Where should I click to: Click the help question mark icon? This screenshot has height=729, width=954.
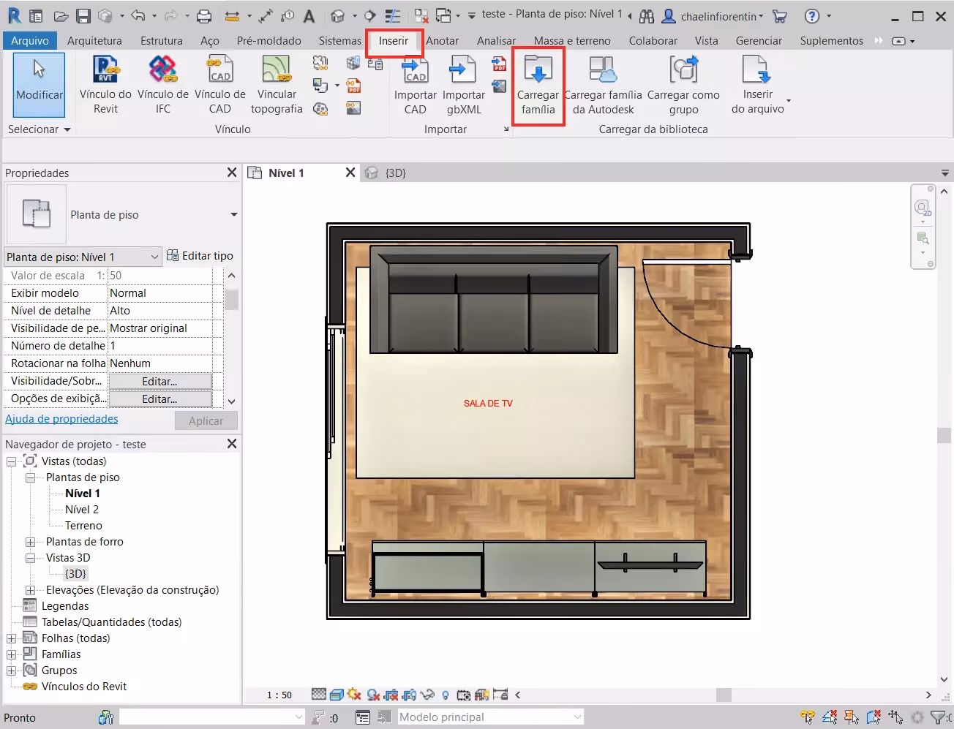[811, 15]
